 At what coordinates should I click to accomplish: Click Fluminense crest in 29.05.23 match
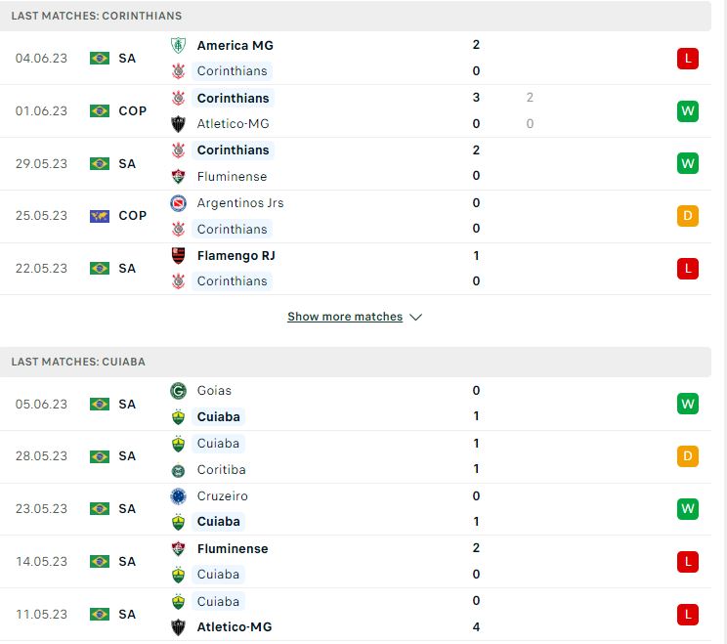click(178, 176)
